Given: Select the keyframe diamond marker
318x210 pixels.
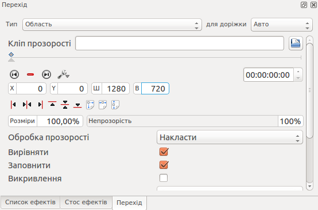Looking at the screenshot, I should pos(11,54).
